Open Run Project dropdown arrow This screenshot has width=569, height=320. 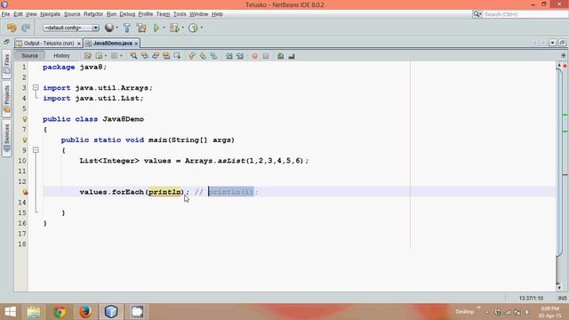click(164, 28)
